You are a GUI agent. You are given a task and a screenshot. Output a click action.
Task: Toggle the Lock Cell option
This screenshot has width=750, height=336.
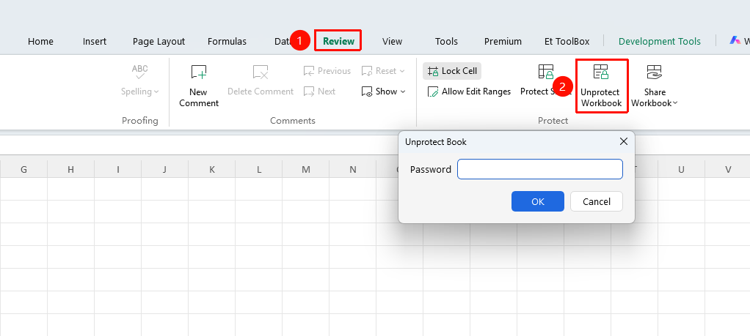coord(452,71)
